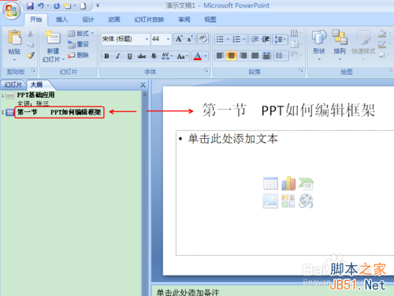Cut the selection with scissors icon

[x=31, y=34]
